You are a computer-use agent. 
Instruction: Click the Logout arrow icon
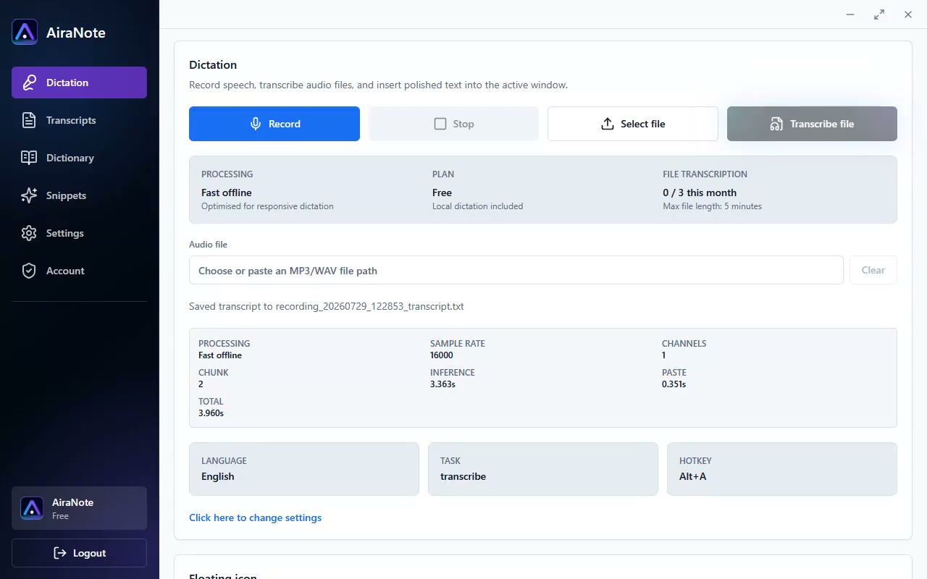pos(60,553)
